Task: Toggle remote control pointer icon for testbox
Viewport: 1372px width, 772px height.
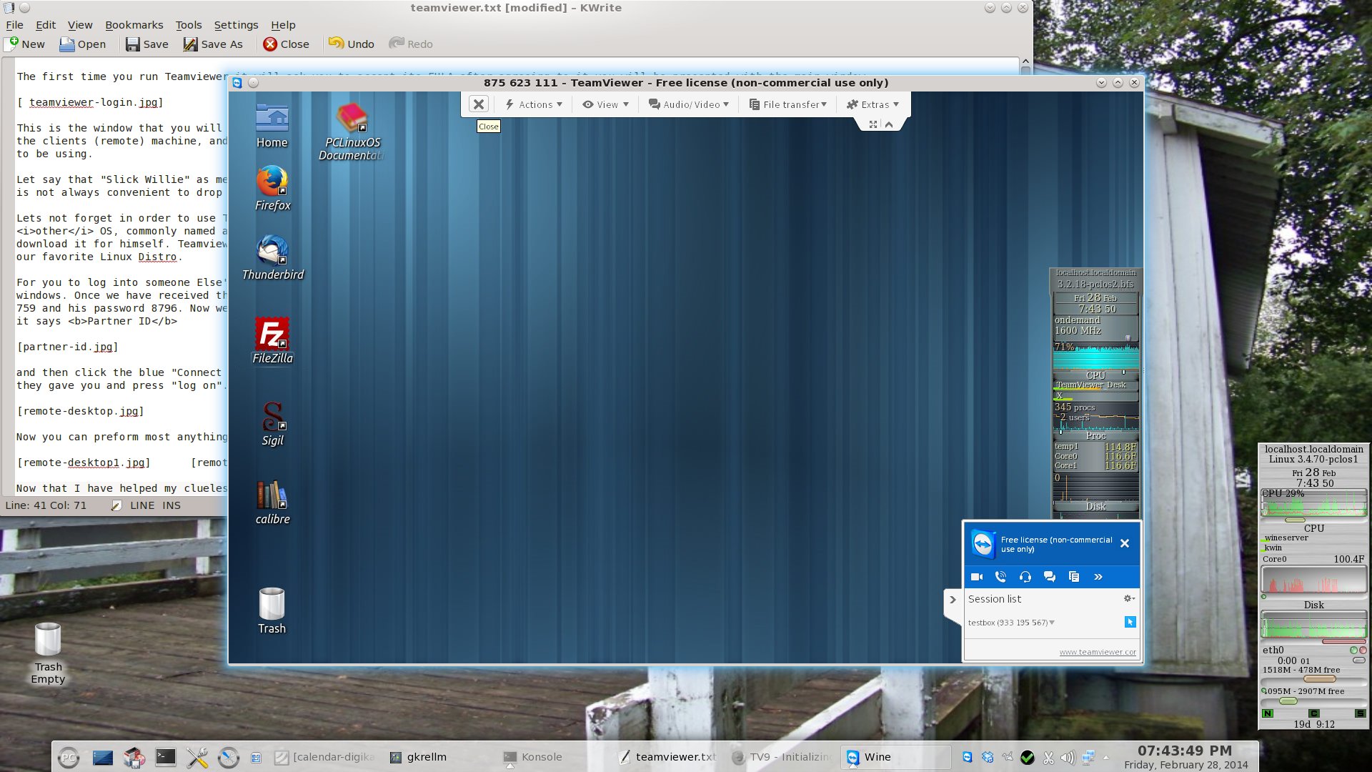Action: pyautogui.click(x=1130, y=622)
